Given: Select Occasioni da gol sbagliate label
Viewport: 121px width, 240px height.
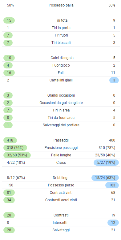Looking at the screenshot, I should pos(61,103).
